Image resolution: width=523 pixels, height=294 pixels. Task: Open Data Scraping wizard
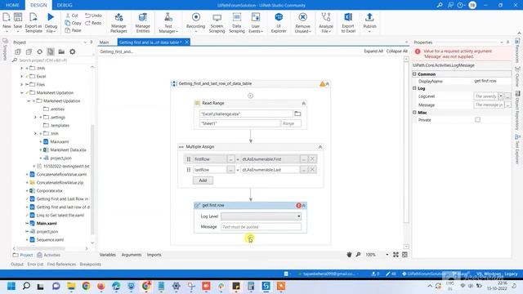pyautogui.click(x=237, y=22)
